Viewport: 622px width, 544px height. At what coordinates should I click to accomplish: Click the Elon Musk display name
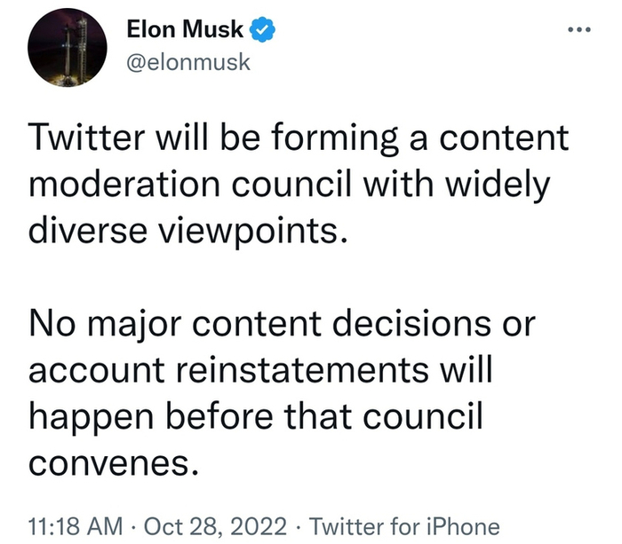(185, 30)
